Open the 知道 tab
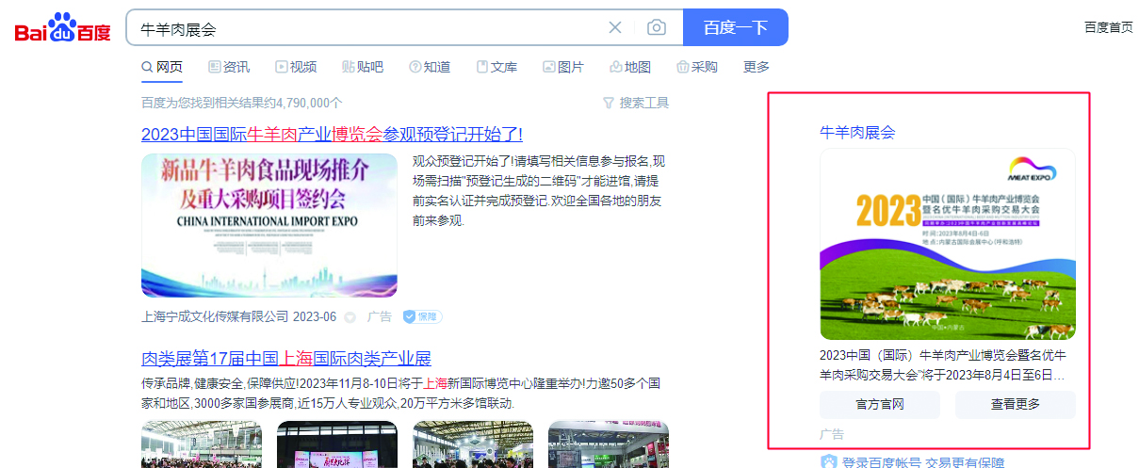This screenshot has height=468, width=1139. tap(430, 67)
